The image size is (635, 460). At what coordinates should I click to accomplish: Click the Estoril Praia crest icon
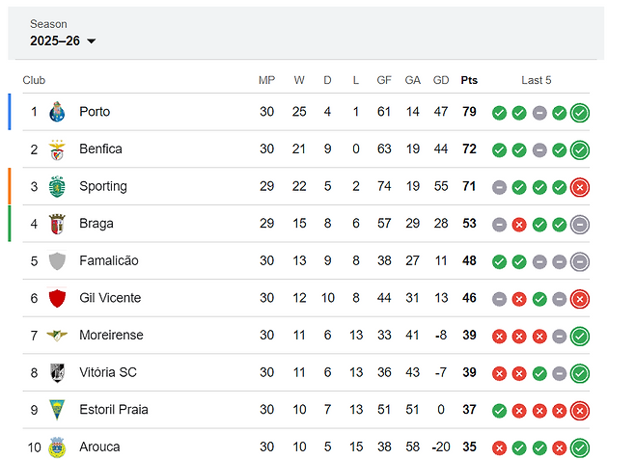click(x=57, y=410)
